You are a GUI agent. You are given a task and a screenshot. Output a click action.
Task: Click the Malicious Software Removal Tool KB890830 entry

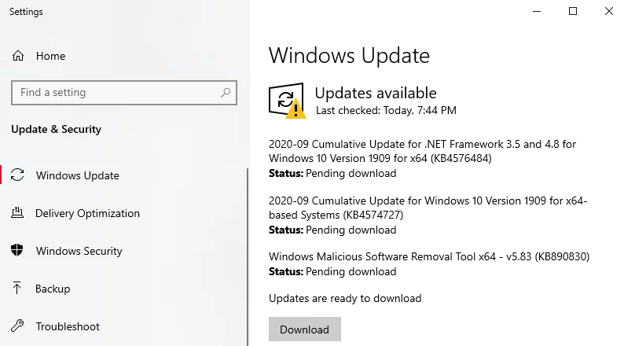pyautogui.click(x=429, y=256)
